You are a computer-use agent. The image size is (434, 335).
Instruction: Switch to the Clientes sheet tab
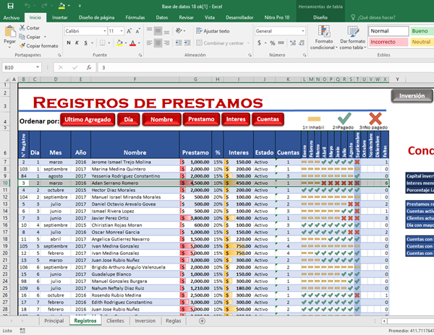pos(115,320)
